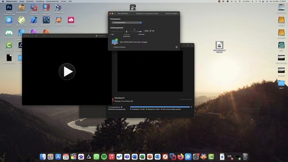Click the Gerät hinzufügen button
This screenshot has width=288, height=162.
(x=171, y=13)
